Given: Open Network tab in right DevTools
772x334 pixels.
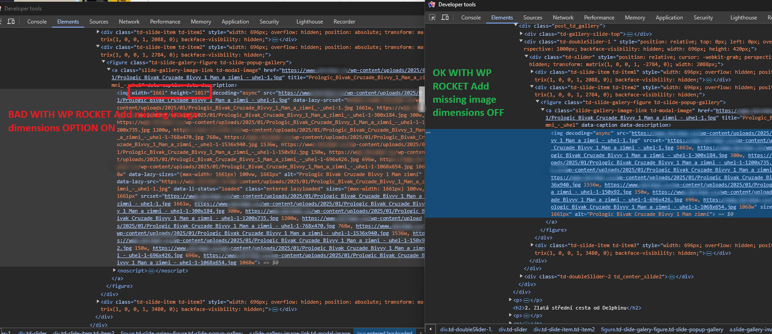Looking at the screenshot, I should point(563,18).
